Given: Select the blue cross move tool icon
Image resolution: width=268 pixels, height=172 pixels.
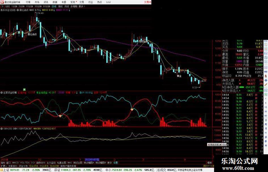Looking at the screenshot, I should click(x=266, y=80).
